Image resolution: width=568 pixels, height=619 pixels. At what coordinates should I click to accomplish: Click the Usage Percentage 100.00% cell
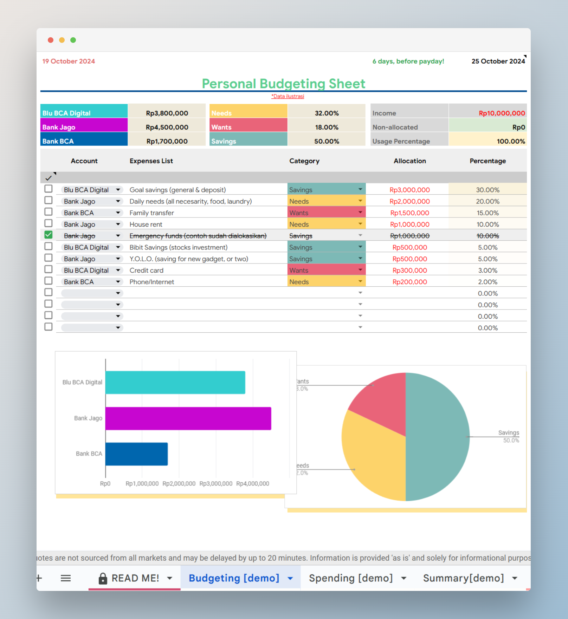(488, 139)
